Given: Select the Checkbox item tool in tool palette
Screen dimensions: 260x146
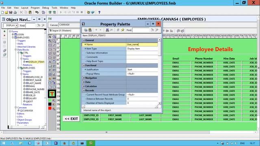Looking at the screenshot, I should [54, 66].
